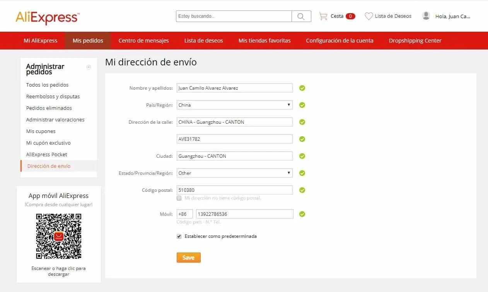
Task: Open the shopping cart icon
Action: 323,16
